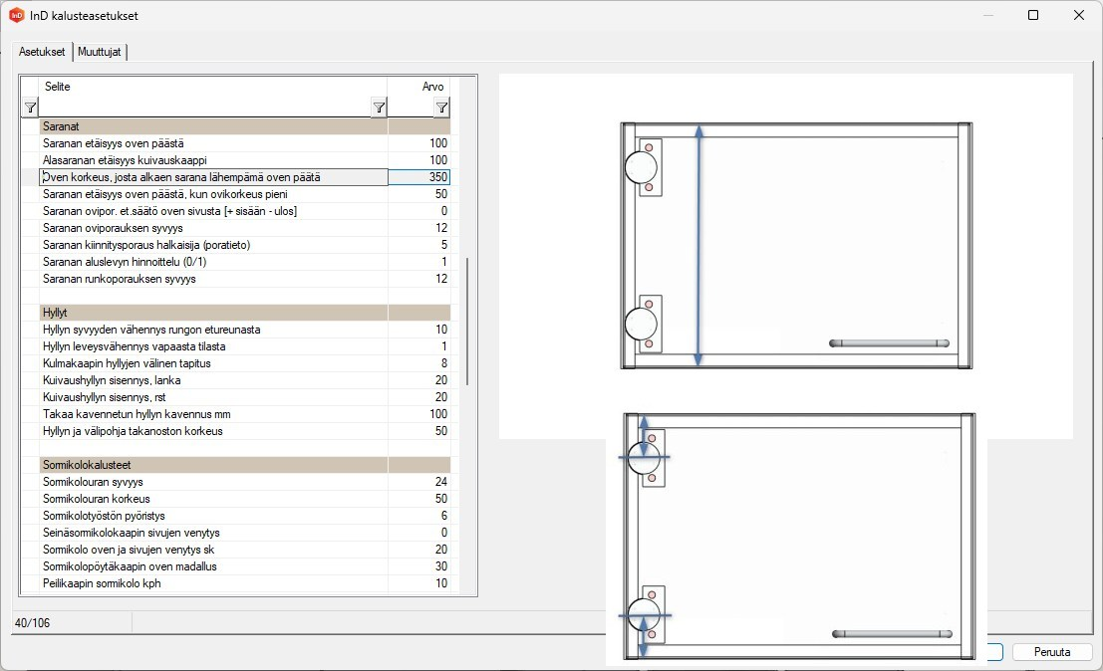The height and width of the screenshot is (671, 1103).
Task: Select the Saranat group header row
Action: click(245, 126)
